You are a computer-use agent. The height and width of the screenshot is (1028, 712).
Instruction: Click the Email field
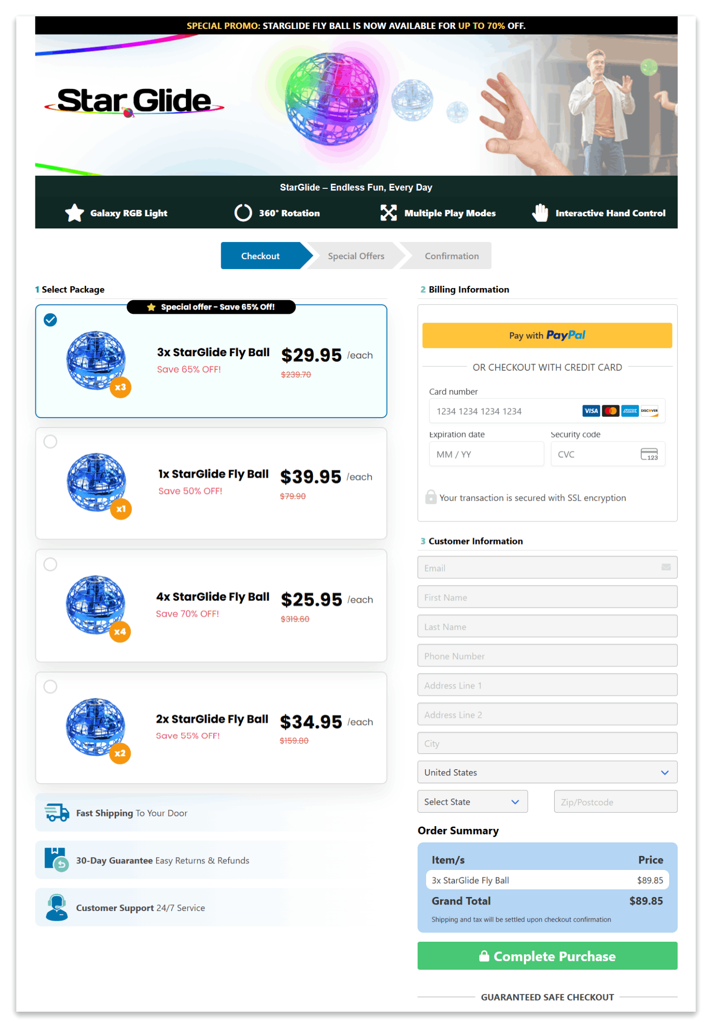point(547,567)
